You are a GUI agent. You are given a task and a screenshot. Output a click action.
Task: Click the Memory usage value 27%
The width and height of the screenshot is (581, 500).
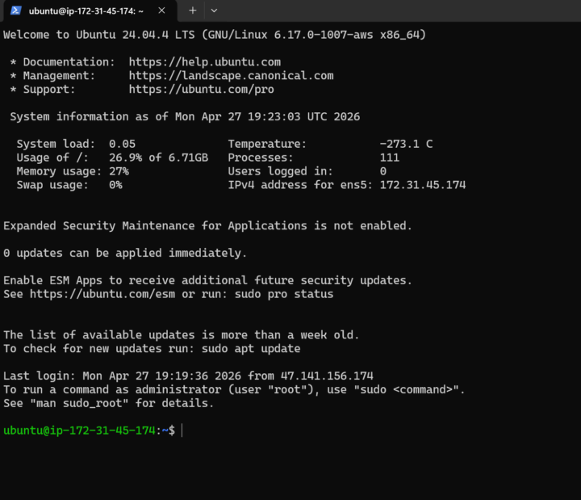point(119,171)
